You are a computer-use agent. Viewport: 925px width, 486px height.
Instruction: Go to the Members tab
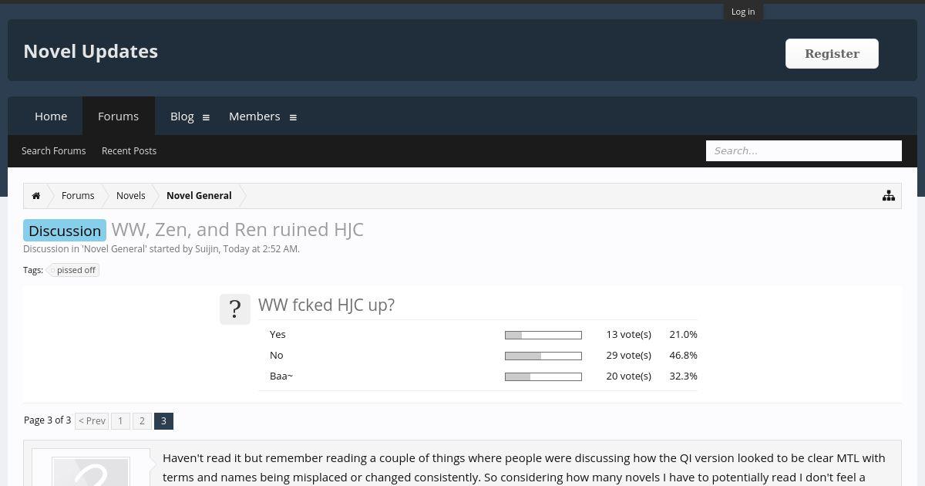pyautogui.click(x=254, y=116)
